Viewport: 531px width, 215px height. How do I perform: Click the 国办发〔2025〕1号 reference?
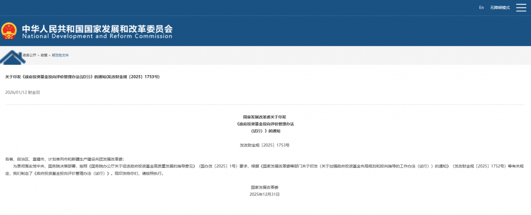click(x=216, y=166)
